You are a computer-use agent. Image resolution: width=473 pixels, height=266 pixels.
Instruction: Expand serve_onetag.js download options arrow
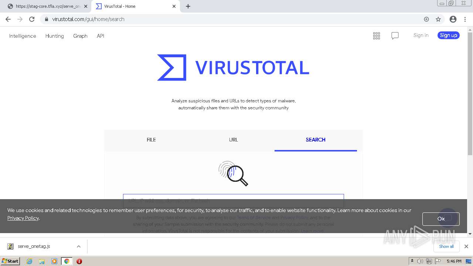point(78,246)
